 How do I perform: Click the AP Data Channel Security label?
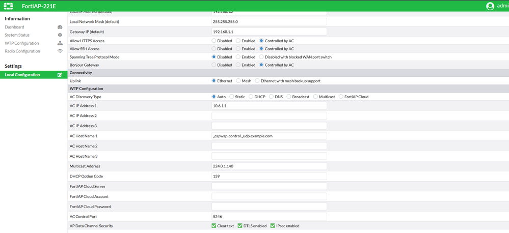(x=92, y=226)
